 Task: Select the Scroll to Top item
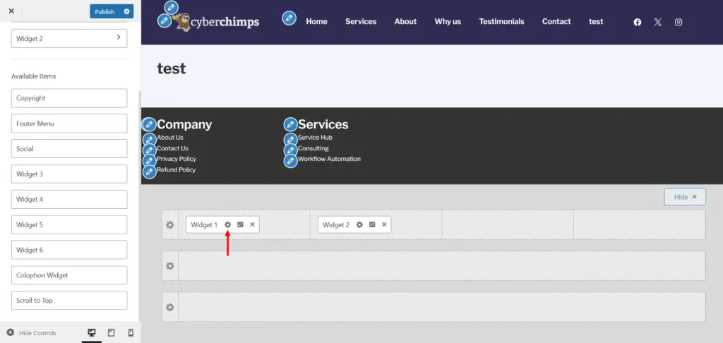[x=69, y=300]
